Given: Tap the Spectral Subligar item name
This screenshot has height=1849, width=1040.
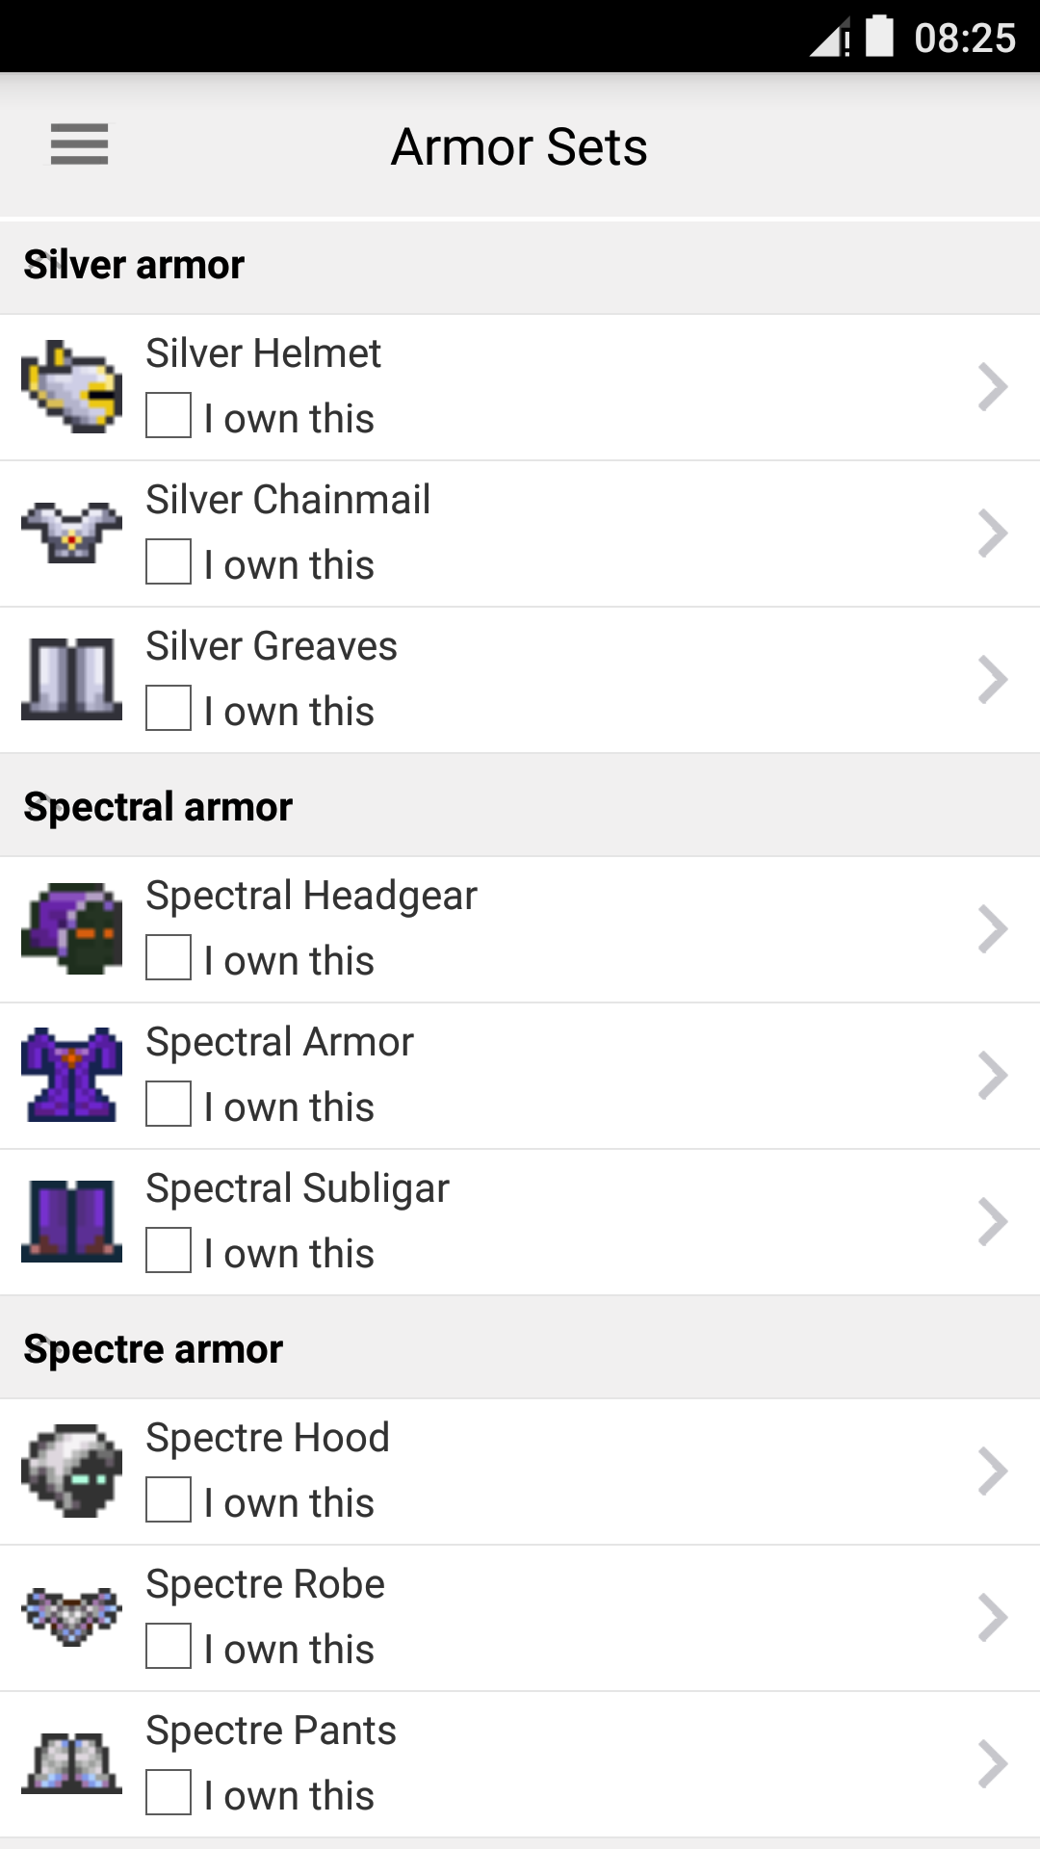Looking at the screenshot, I should pos(296,1187).
